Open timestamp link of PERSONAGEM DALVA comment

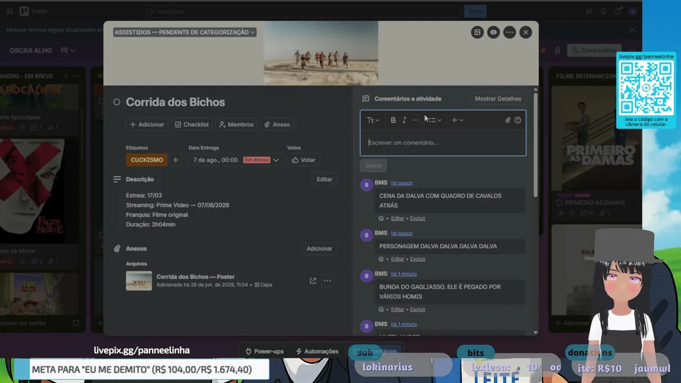(402, 234)
